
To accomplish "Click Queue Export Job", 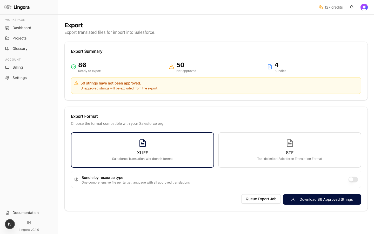I will (261, 199).
